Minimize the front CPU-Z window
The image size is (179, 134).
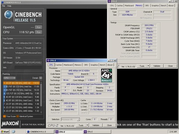click(x=109, y=60)
